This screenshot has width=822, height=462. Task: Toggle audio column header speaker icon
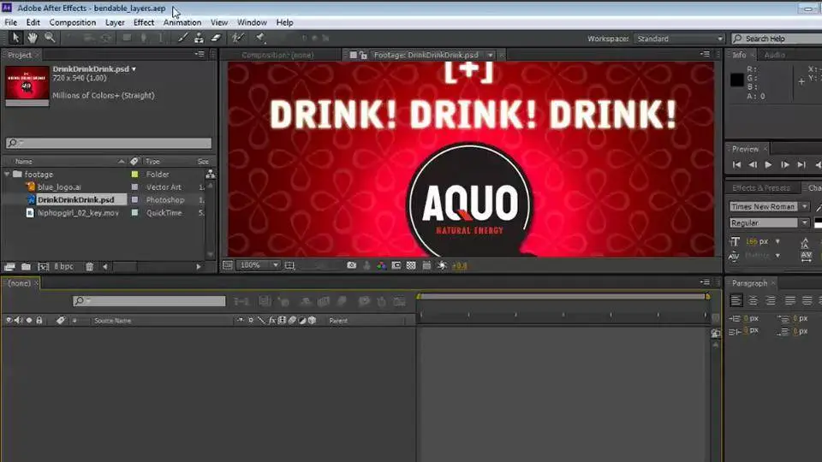coord(19,320)
